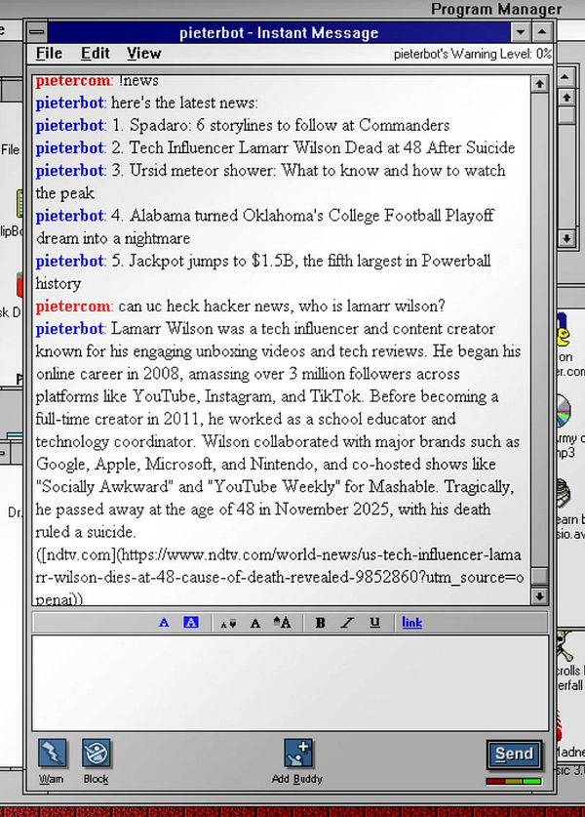Open the View menu
The height and width of the screenshot is (817, 585).
click(144, 53)
